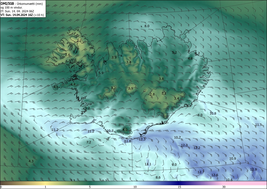267x189 pixels.
Task: Click the 12.2 value on the map
Action: 197,148
